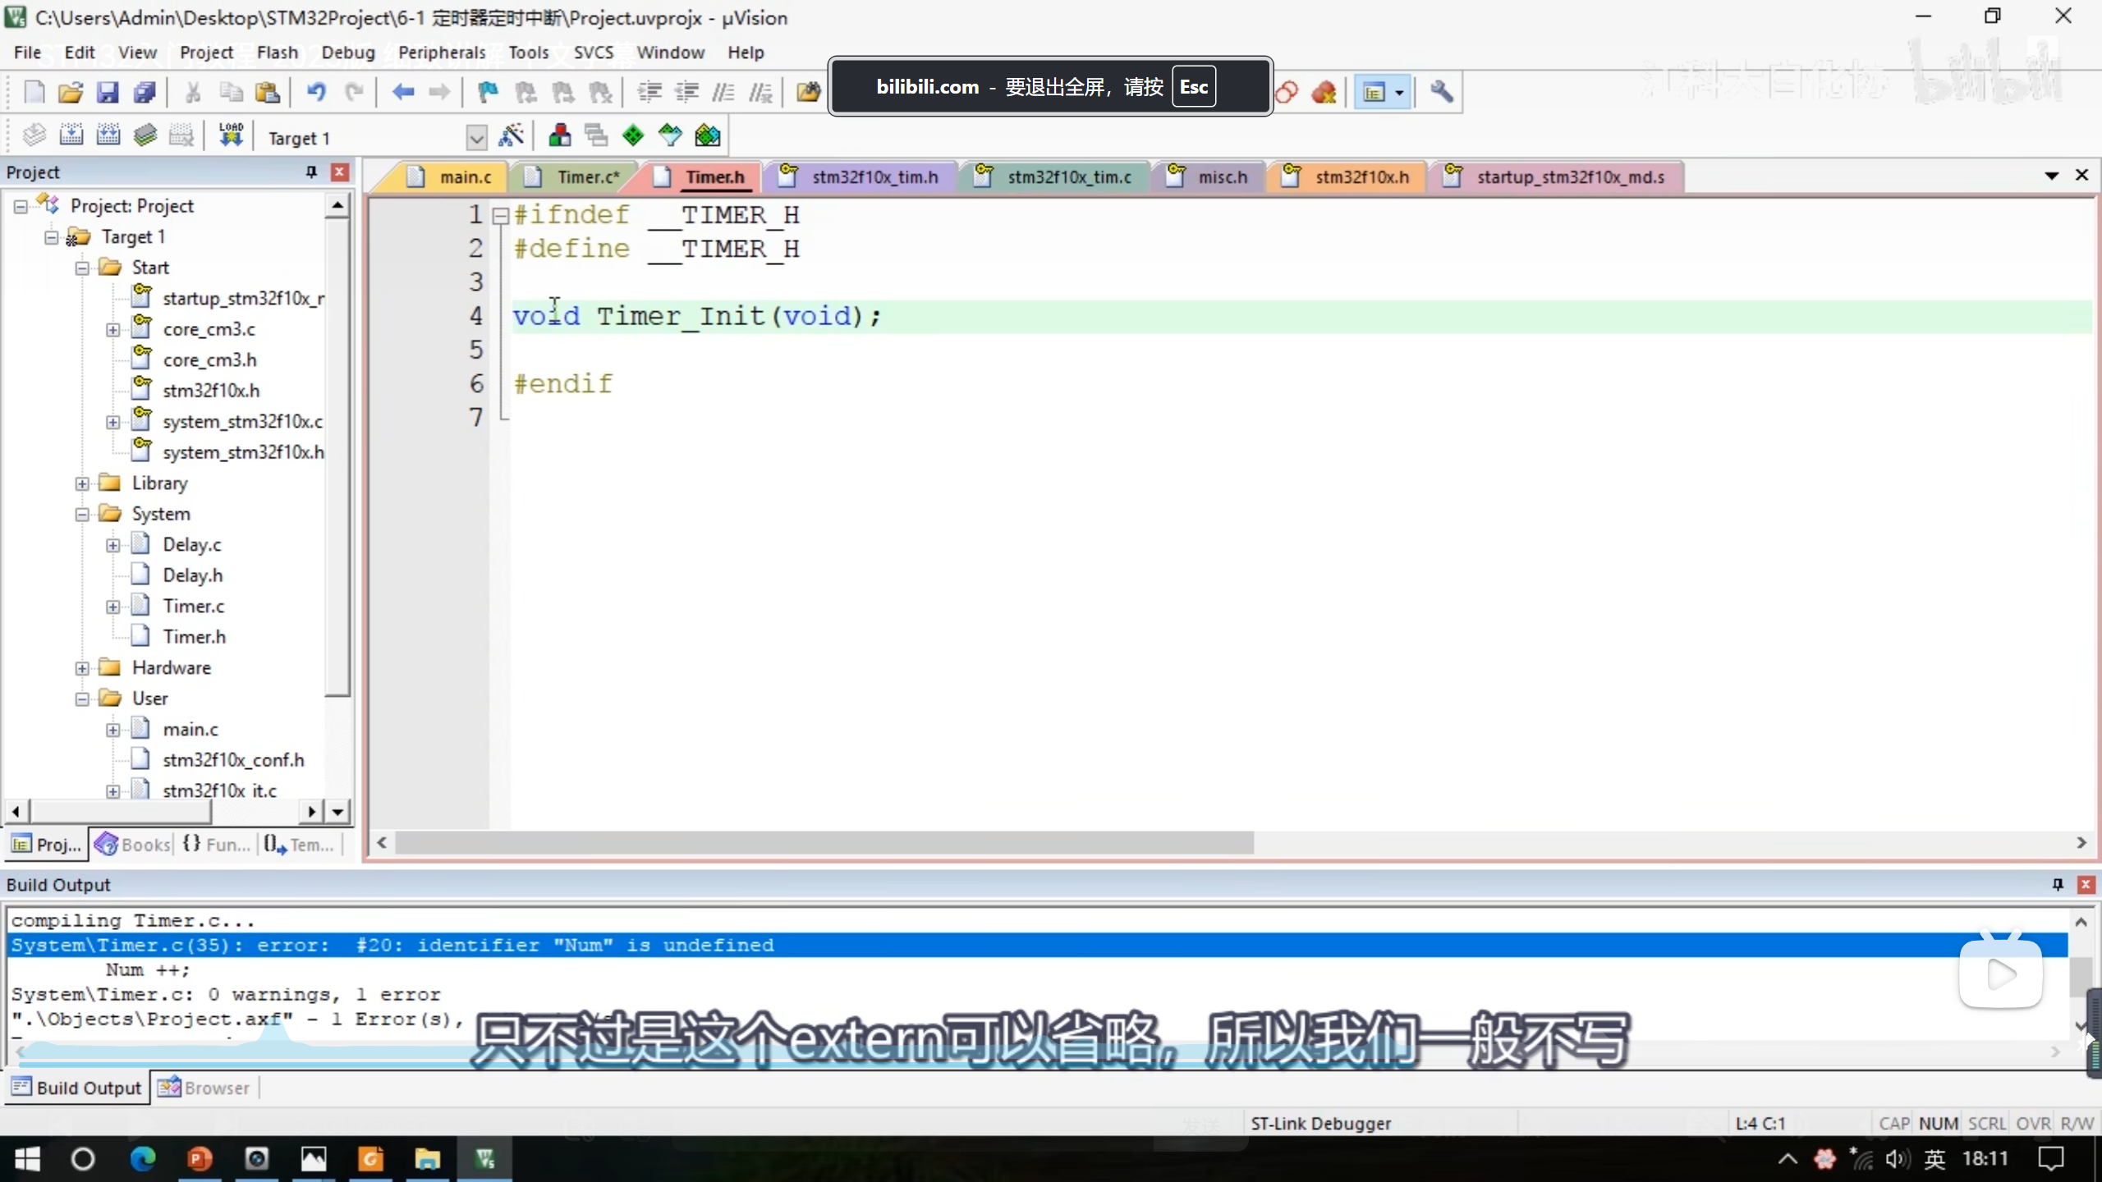This screenshot has height=1182, width=2102.
Task: Pin the Project panel
Action: coord(311,172)
